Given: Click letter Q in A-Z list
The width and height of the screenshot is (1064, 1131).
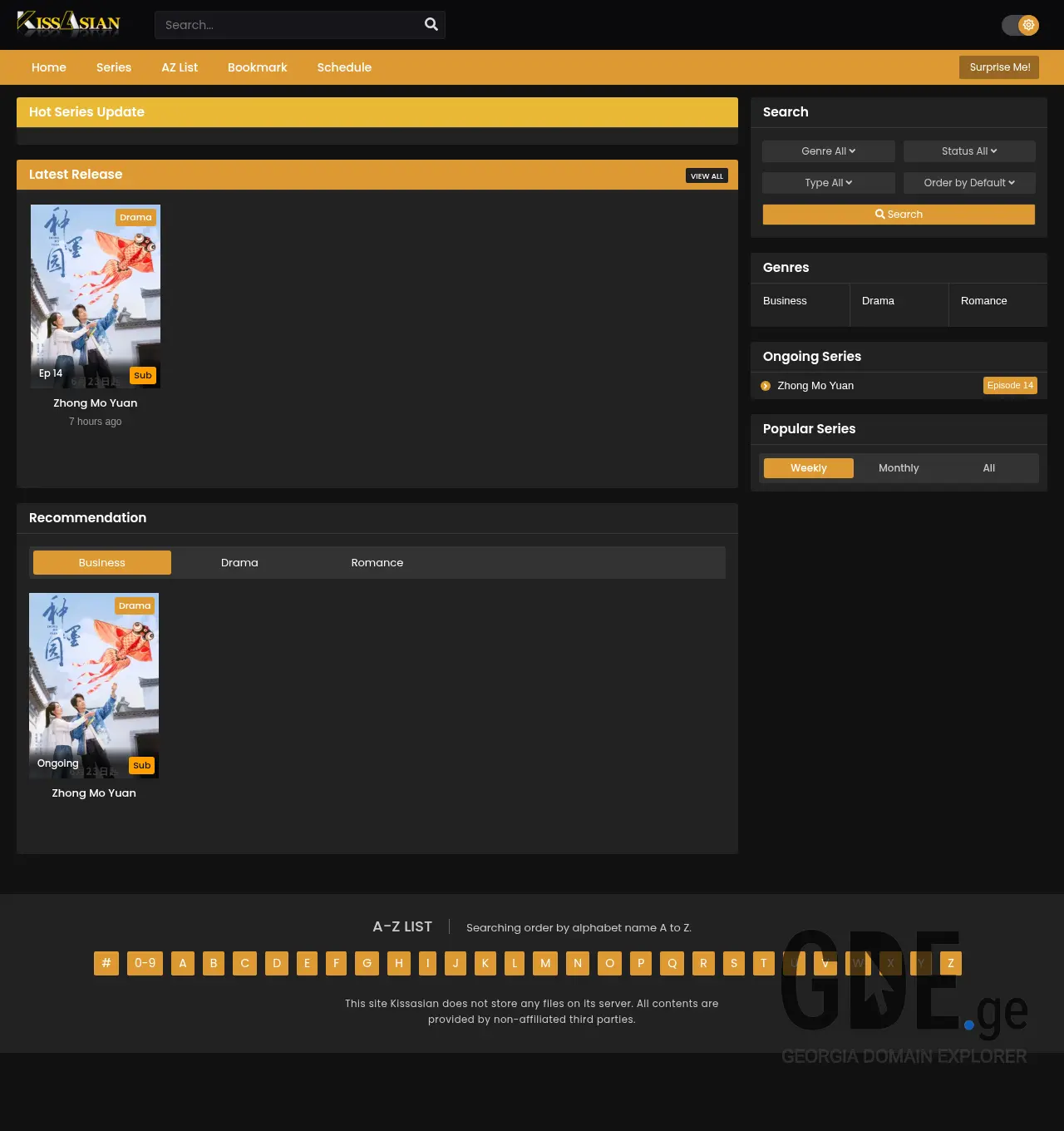Looking at the screenshot, I should click(672, 963).
